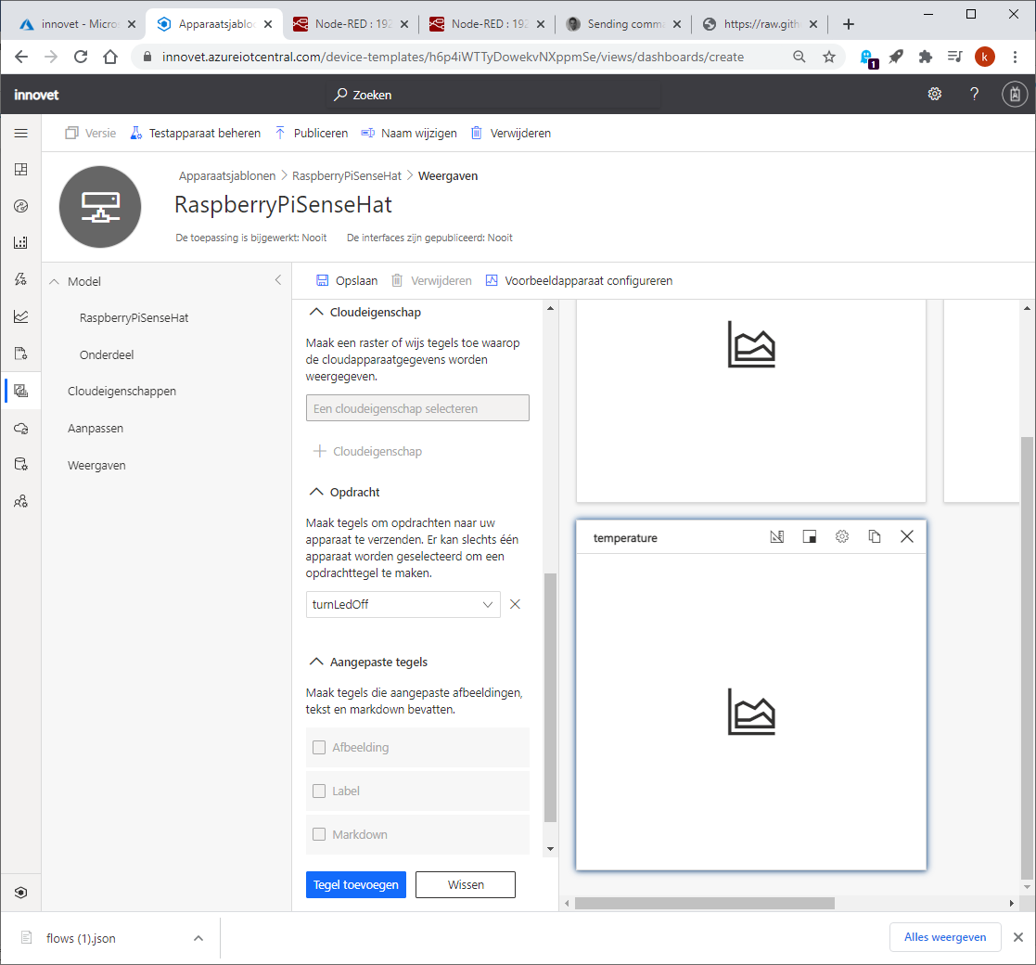Check the Label checkbox
The width and height of the screenshot is (1036, 965).
(x=319, y=791)
